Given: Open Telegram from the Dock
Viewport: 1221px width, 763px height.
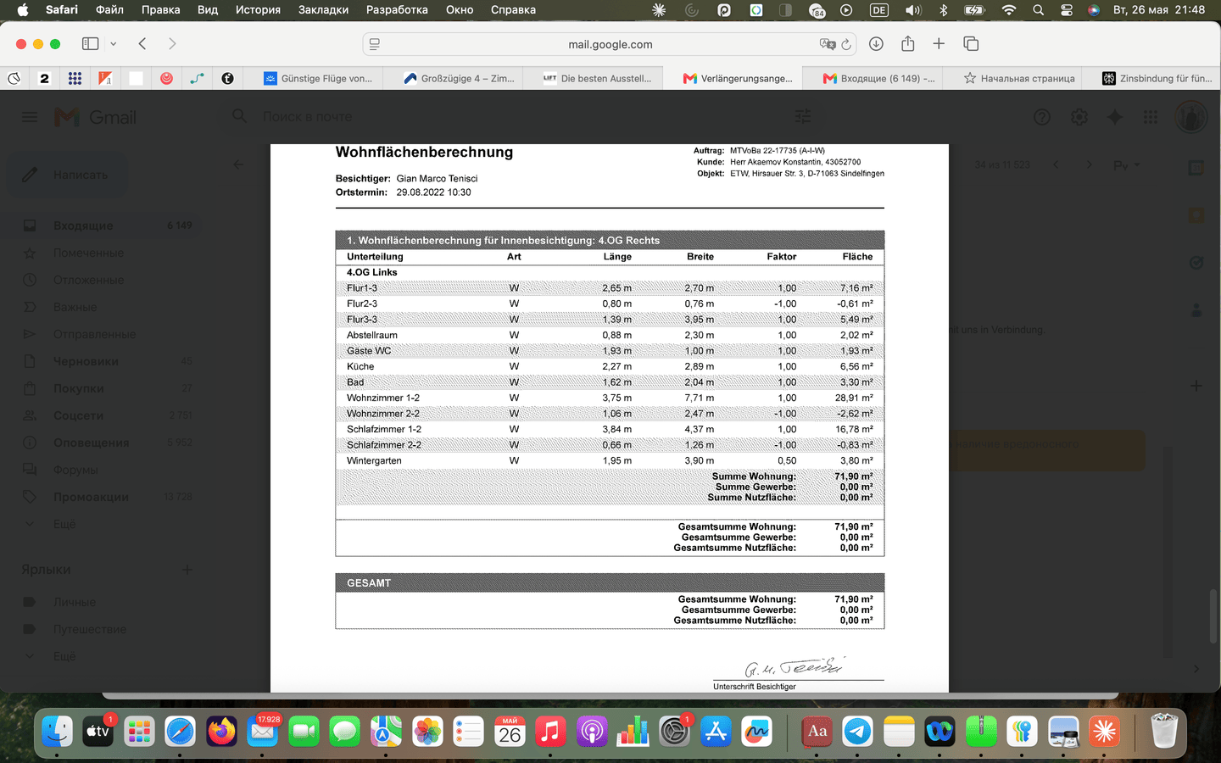Looking at the screenshot, I should coord(858,731).
